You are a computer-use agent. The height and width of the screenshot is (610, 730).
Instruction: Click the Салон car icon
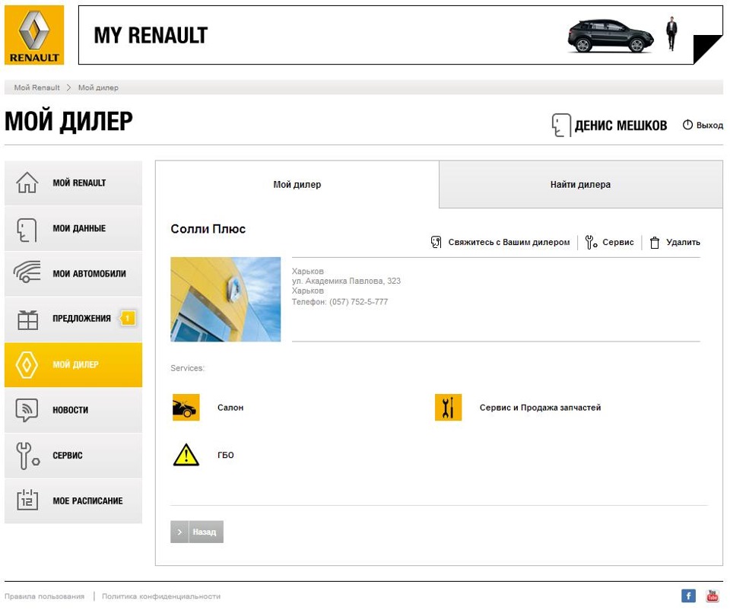[186, 408]
